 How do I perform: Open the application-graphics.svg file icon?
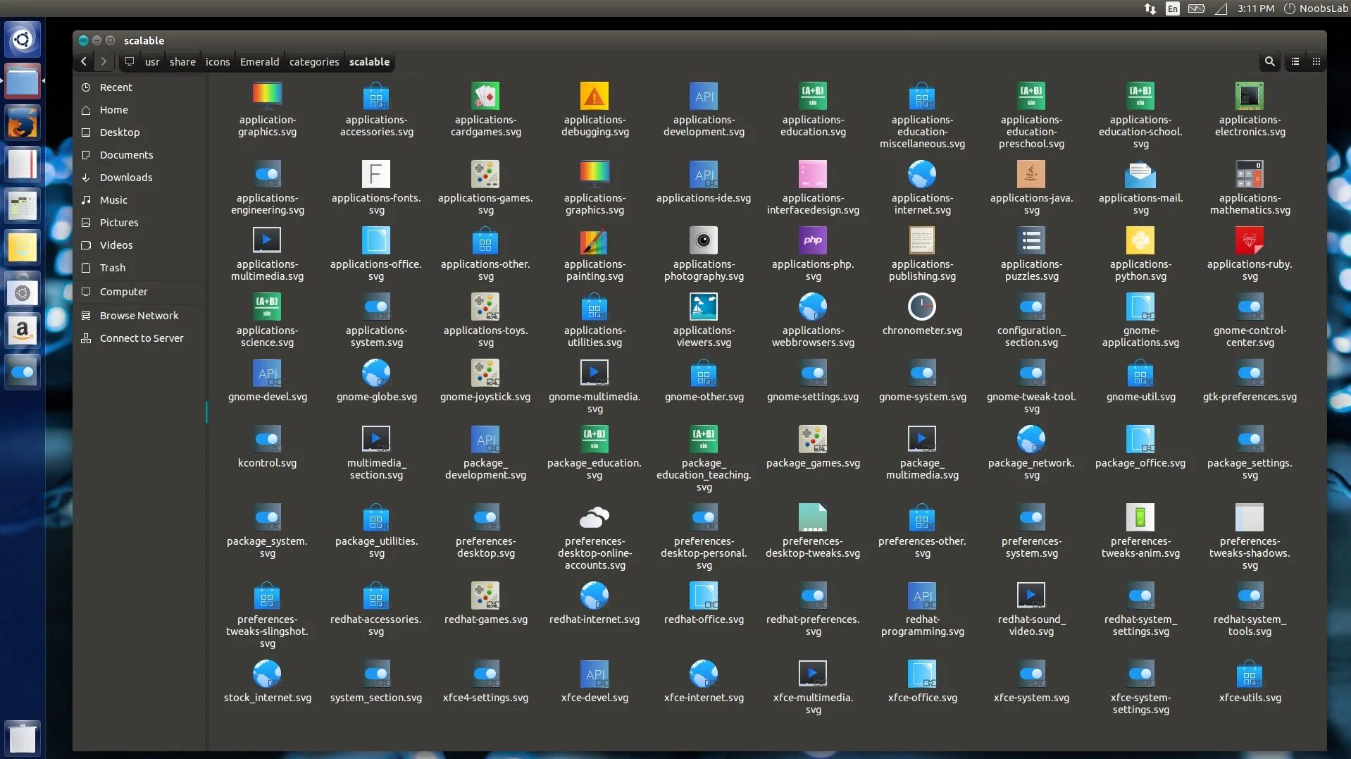point(267,96)
